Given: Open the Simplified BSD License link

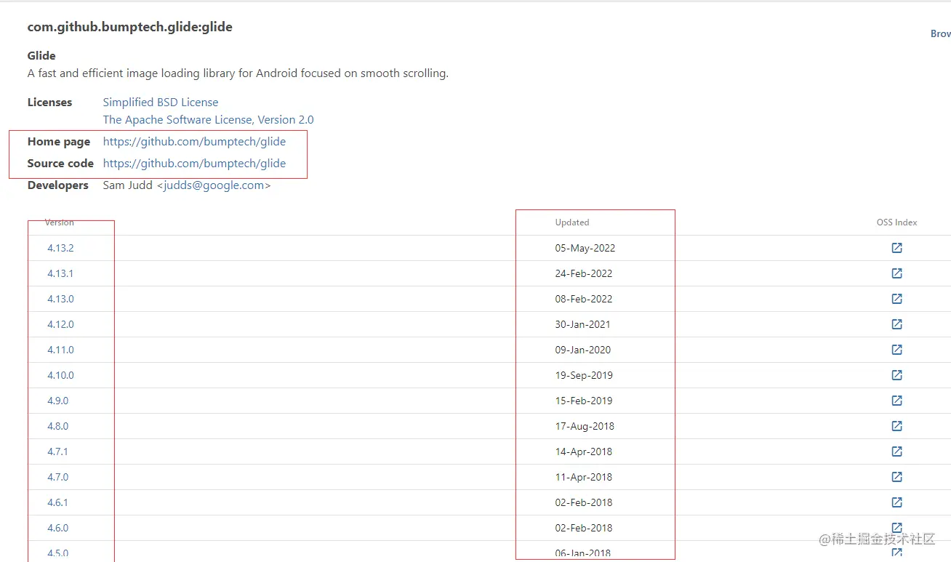Looking at the screenshot, I should point(161,103).
